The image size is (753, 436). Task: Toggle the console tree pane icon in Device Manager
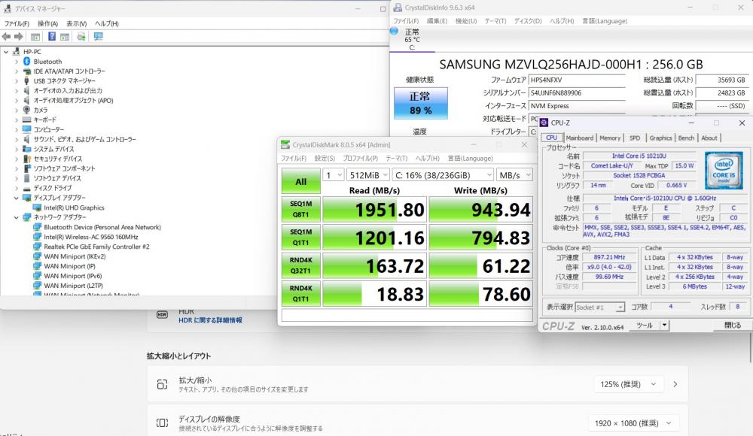(x=35, y=36)
